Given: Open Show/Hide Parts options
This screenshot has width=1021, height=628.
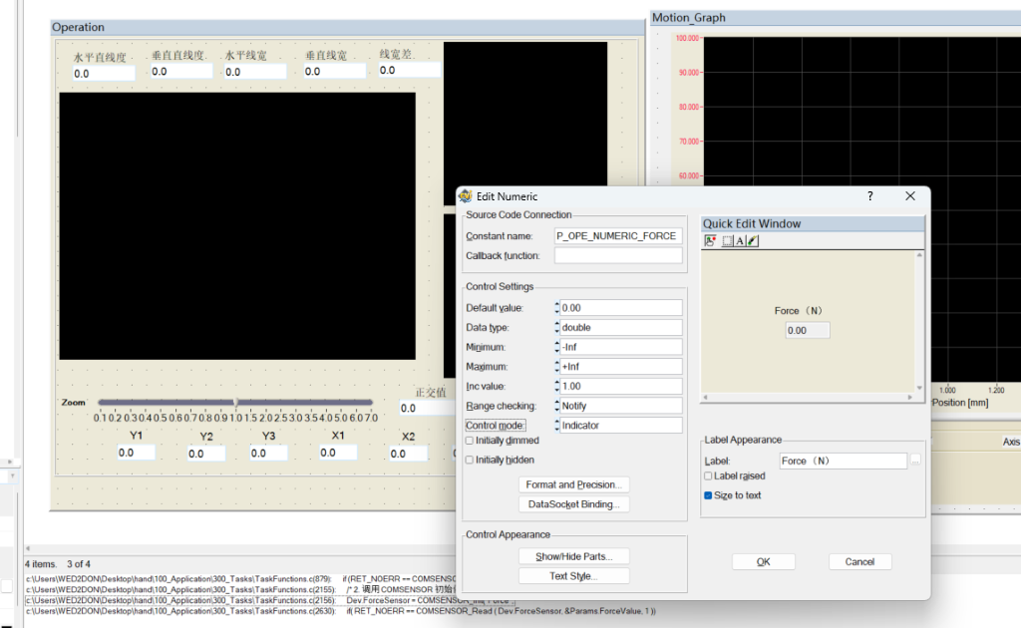Looking at the screenshot, I should 574,555.
